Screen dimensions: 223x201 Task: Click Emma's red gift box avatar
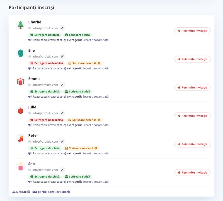pyautogui.click(x=21, y=82)
